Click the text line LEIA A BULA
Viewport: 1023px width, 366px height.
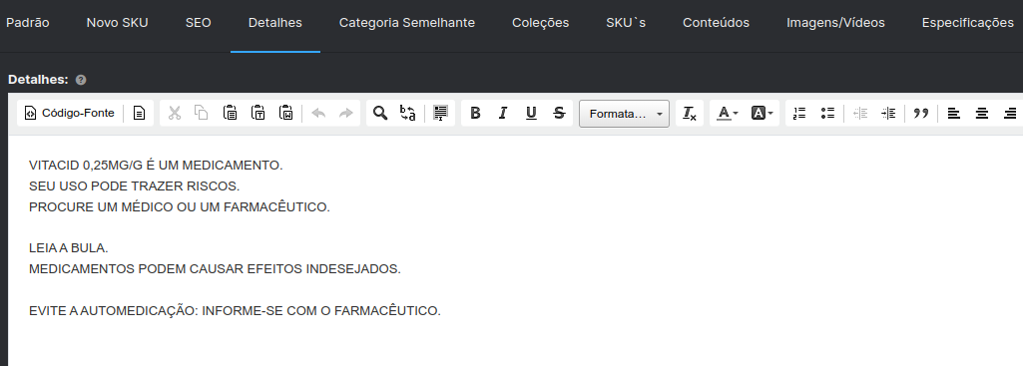pos(69,248)
